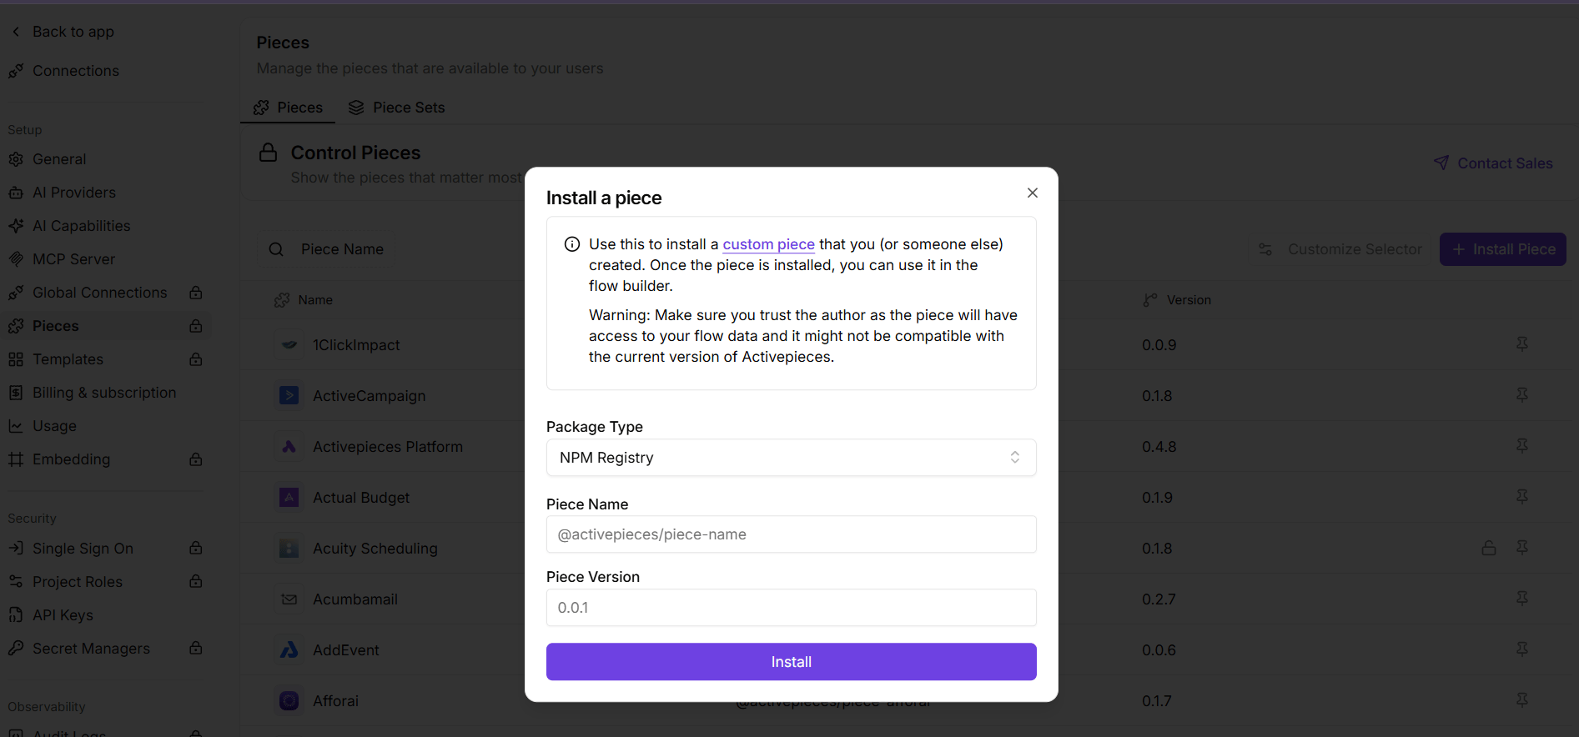Pin the Acuity Scheduling piece
The height and width of the screenshot is (737, 1579).
pos(1521,548)
